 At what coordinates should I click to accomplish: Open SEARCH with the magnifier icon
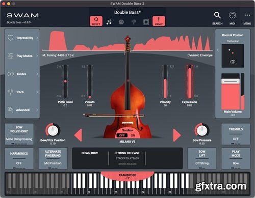tap(217, 15)
